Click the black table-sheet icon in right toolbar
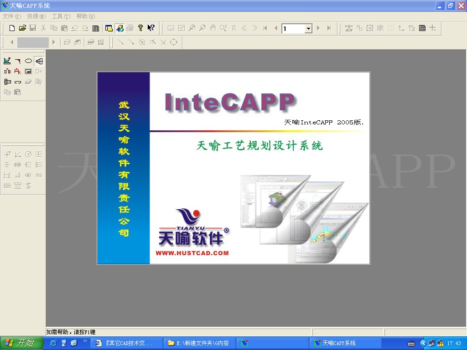This screenshot has width=467, height=350. (422, 28)
